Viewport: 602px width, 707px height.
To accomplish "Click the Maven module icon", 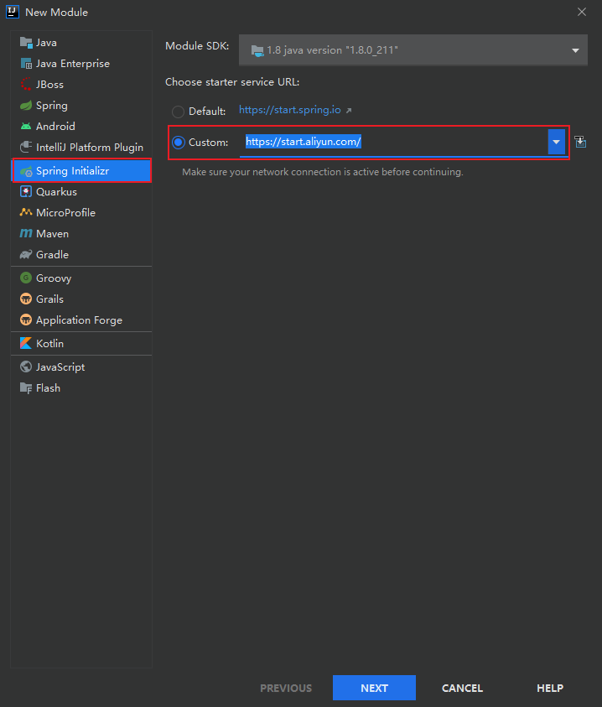I will 26,234.
